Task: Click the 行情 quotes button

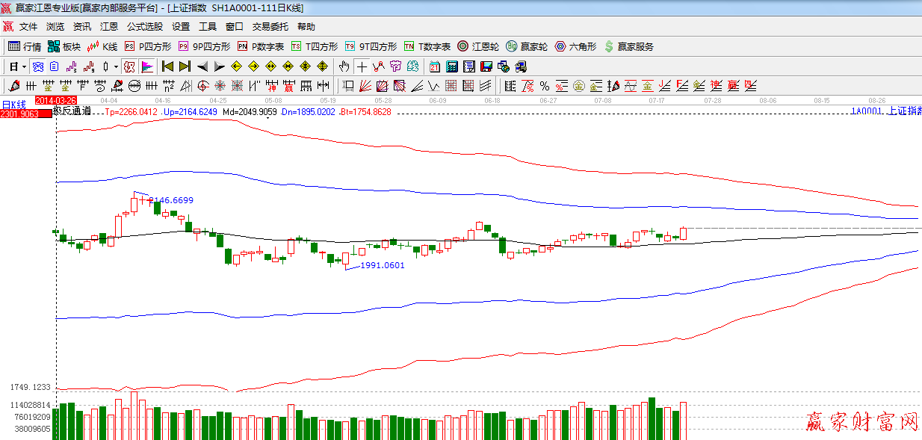Action: tap(25, 46)
